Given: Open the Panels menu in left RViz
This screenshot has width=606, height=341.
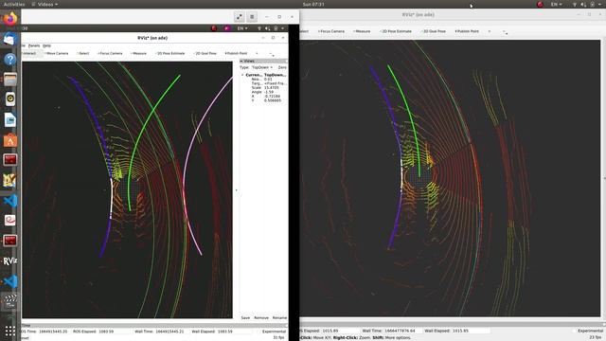Looking at the screenshot, I should point(34,45).
